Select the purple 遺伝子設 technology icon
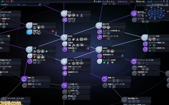This screenshot has width=169, height=105. coord(134,14)
